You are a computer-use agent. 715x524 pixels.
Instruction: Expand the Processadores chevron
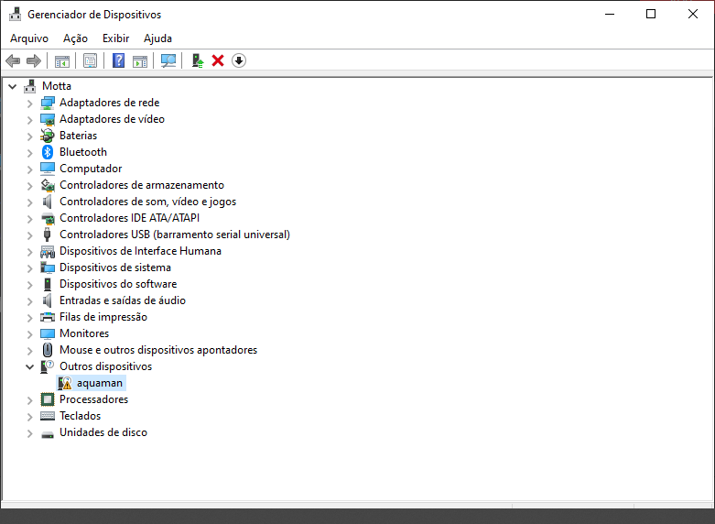(29, 400)
